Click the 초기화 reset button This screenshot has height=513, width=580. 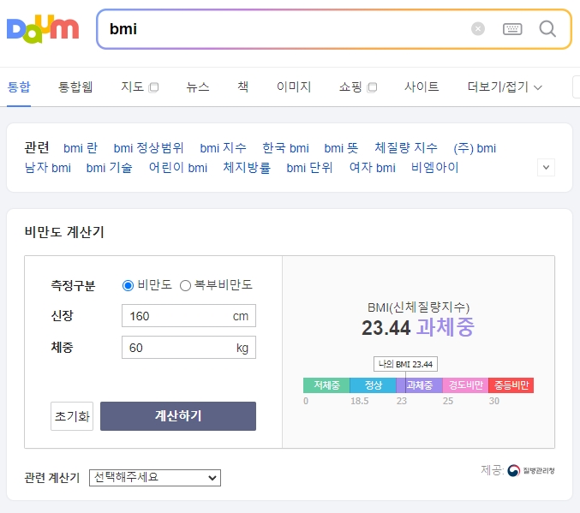point(72,416)
